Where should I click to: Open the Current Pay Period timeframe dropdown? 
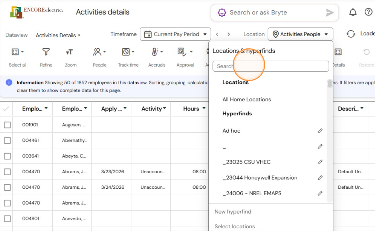[175, 34]
